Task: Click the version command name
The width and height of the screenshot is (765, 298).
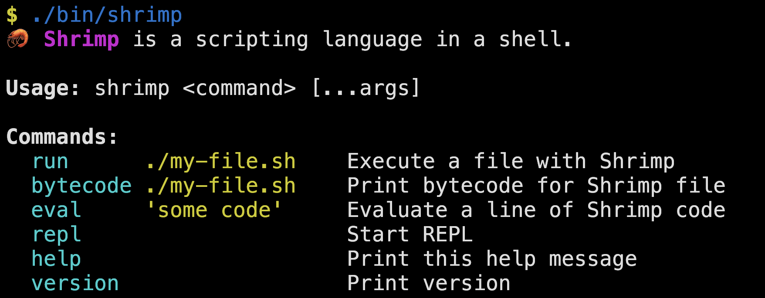Action: tap(75, 284)
